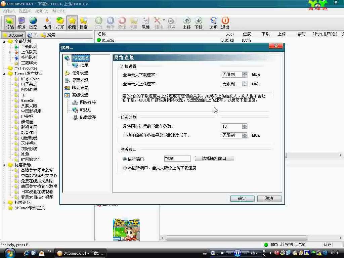Open the 文件 menu
344x258 pixels.
[x=8, y=11]
